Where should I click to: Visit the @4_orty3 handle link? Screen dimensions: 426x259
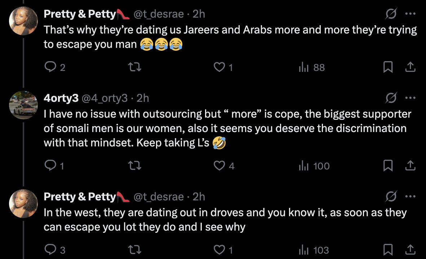click(105, 98)
